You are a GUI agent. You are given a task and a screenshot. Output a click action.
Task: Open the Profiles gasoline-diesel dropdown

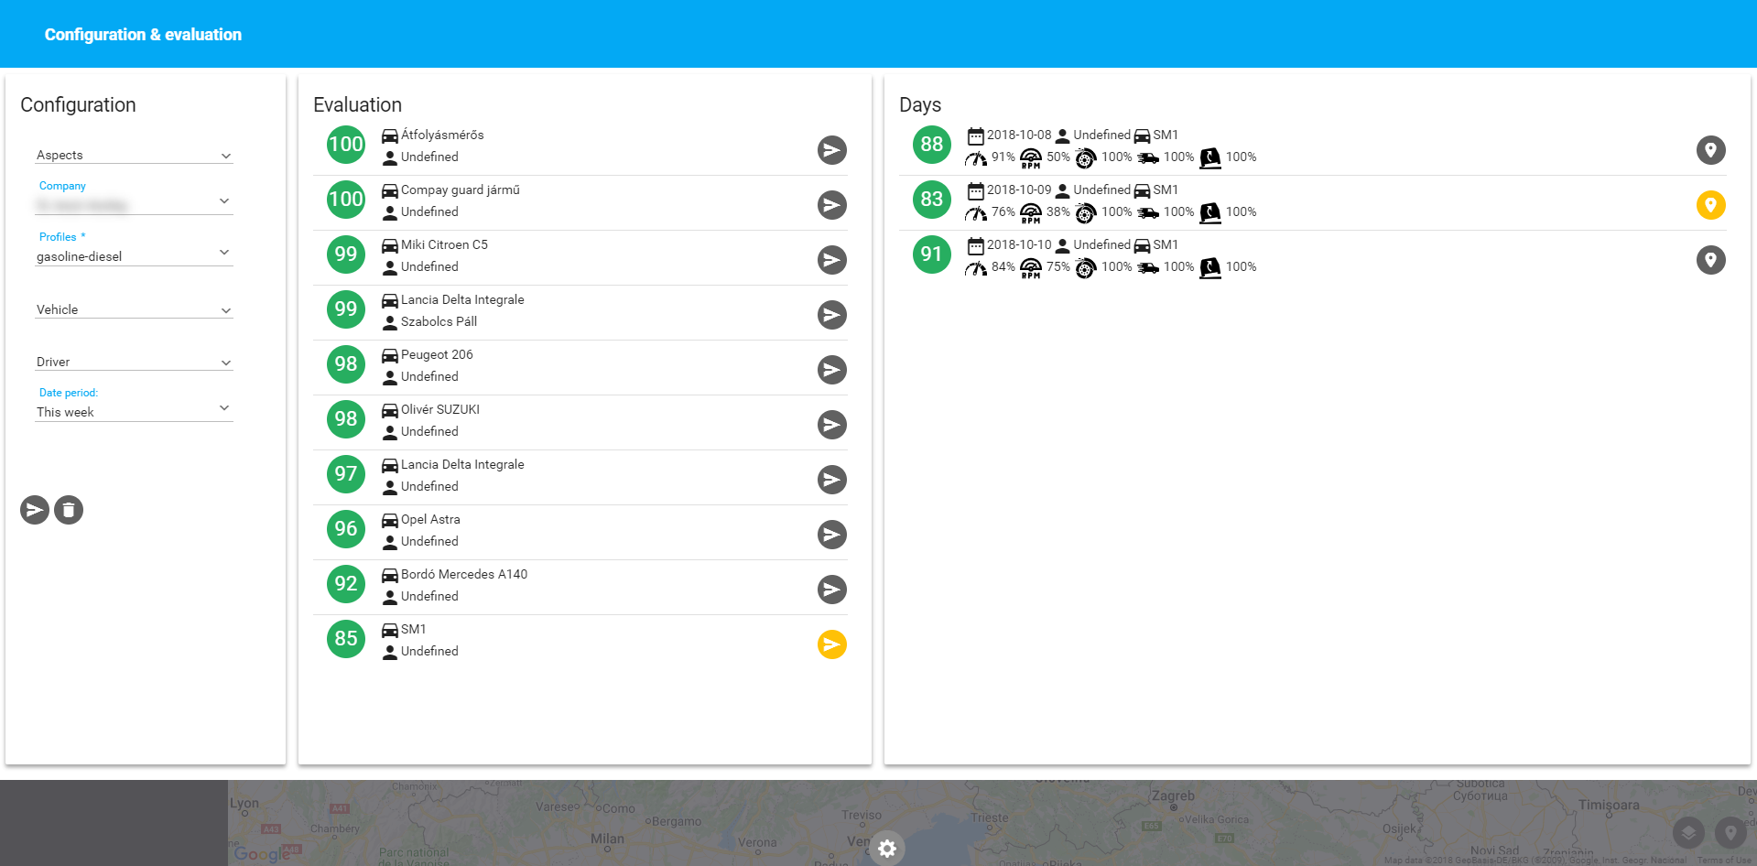[x=134, y=255]
